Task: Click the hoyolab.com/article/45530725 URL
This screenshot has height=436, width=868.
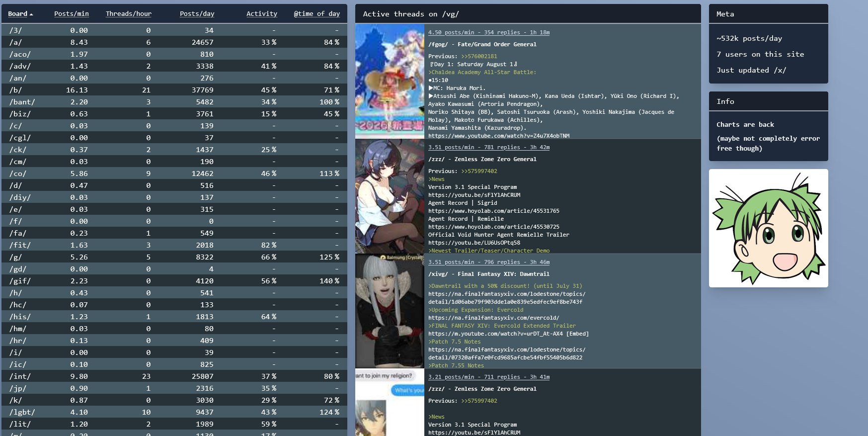Action: pyautogui.click(x=494, y=227)
